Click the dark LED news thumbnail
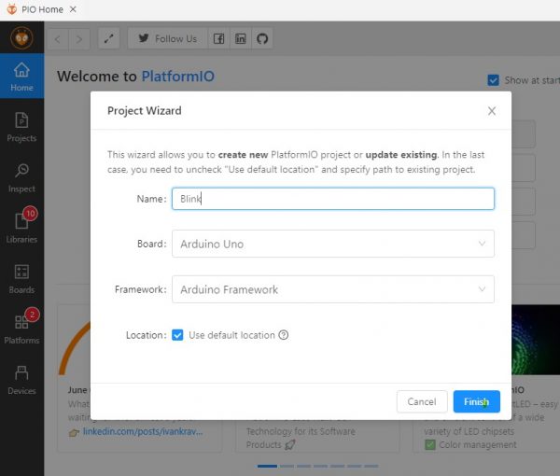Viewport: 560px width, 476px height. click(x=536, y=340)
